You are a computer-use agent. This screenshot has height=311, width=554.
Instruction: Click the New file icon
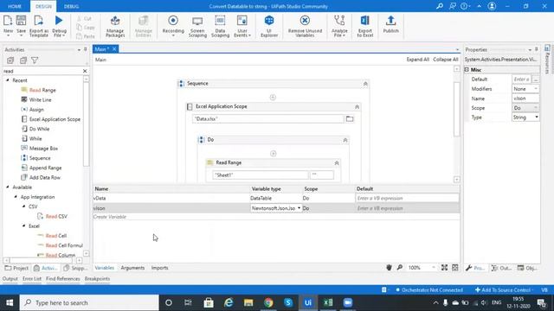click(x=8, y=25)
